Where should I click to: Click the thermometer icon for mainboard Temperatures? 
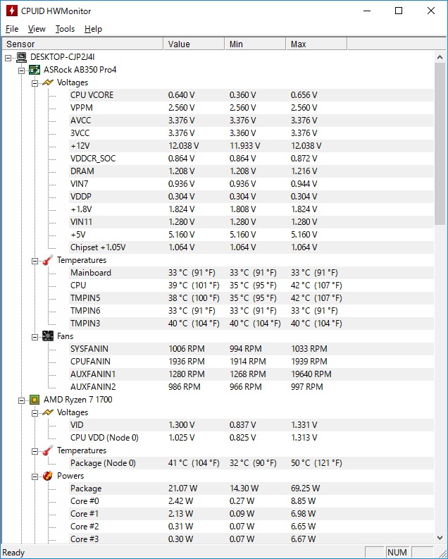[x=48, y=260]
